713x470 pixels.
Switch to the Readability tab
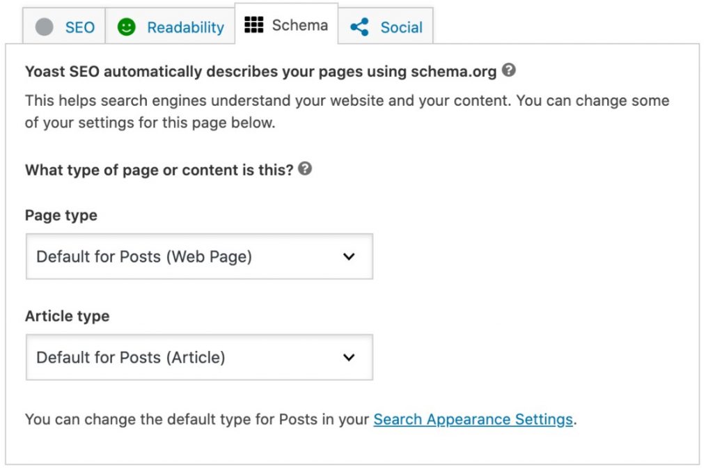[185, 28]
